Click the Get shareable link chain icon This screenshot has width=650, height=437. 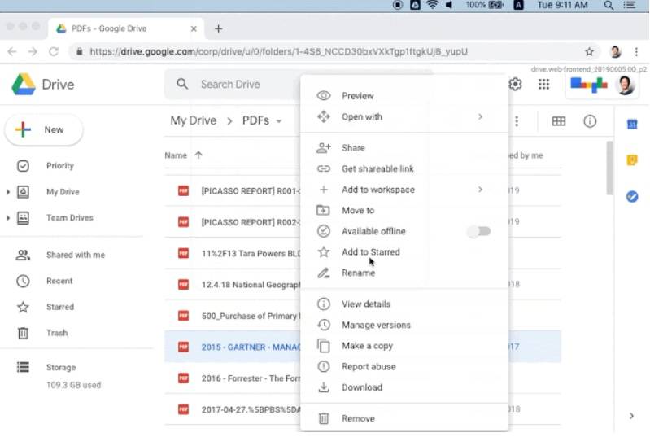(323, 168)
